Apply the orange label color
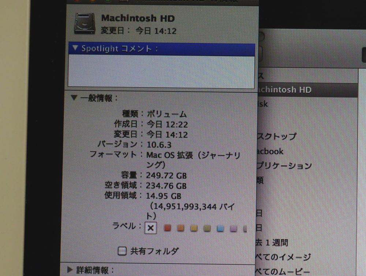Viewport: 366px width, 276px height. [181, 228]
